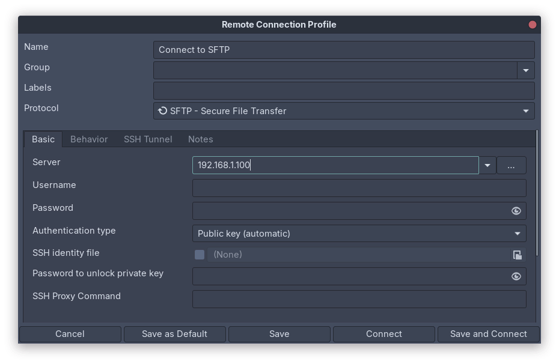The image size is (559, 364).
Task: Select the Notes tab
Action: [200, 139]
